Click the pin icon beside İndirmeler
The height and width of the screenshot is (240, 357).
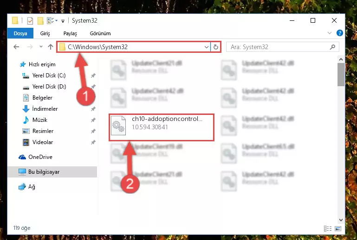(93, 109)
